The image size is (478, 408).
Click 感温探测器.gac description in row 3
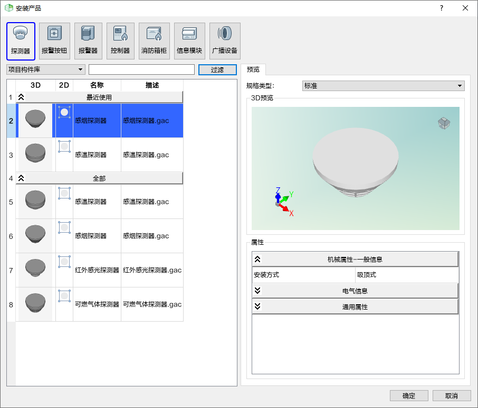pos(152,155)
